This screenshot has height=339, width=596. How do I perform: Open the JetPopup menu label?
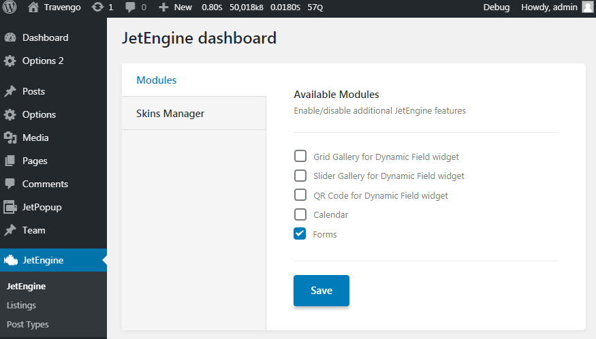(42, 208)
